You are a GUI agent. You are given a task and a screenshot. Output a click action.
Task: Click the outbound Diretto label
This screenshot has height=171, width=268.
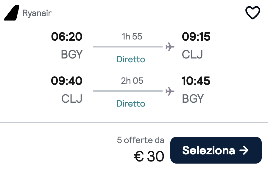[131, 59]
